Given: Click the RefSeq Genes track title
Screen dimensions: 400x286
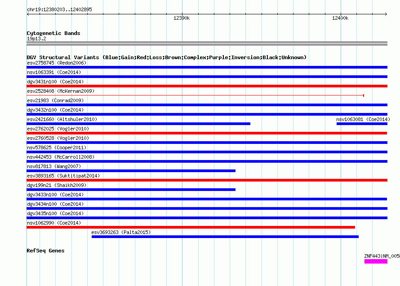Looking at the screenshot, I should (45, 251).
